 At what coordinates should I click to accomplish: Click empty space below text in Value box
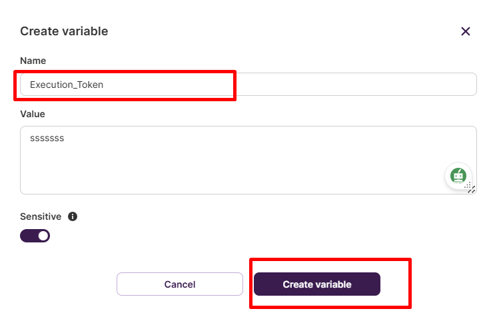(x=200, y=173)
